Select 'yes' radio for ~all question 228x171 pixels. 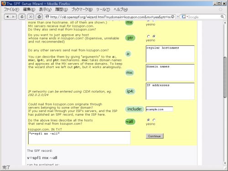[149, 120]
